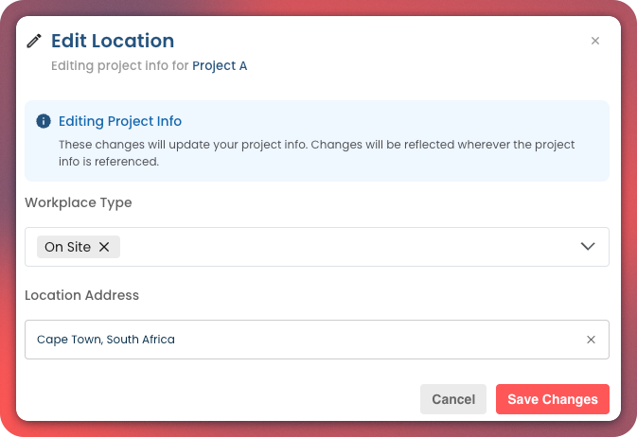Click the Cape Town, South Africa text

[106, 340]
